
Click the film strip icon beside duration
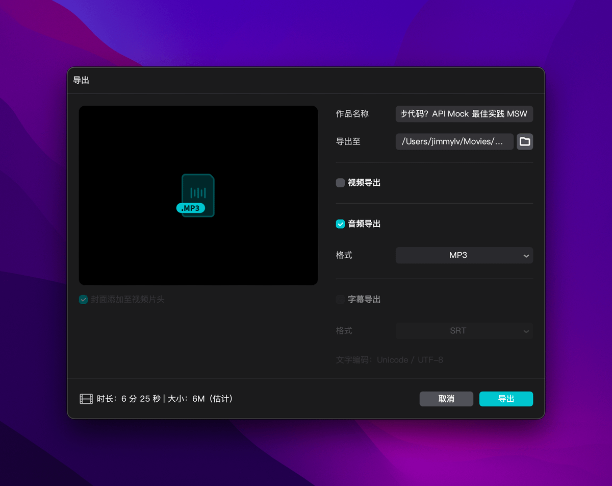[x=86, y=399]
